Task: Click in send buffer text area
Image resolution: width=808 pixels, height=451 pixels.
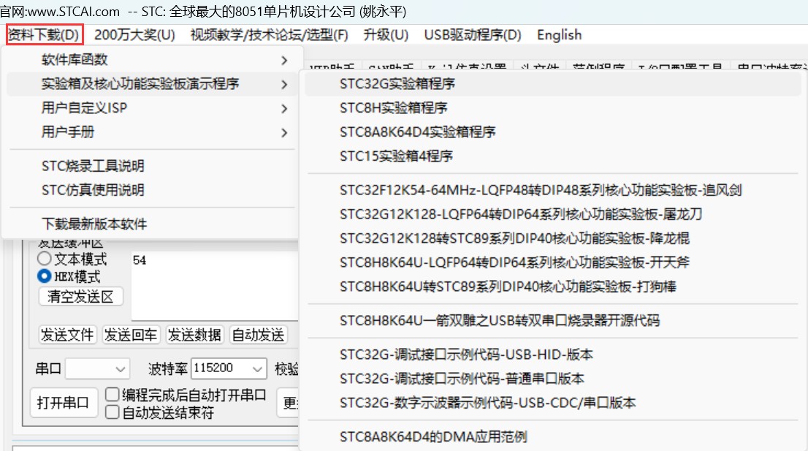Action: click(214, 286)
